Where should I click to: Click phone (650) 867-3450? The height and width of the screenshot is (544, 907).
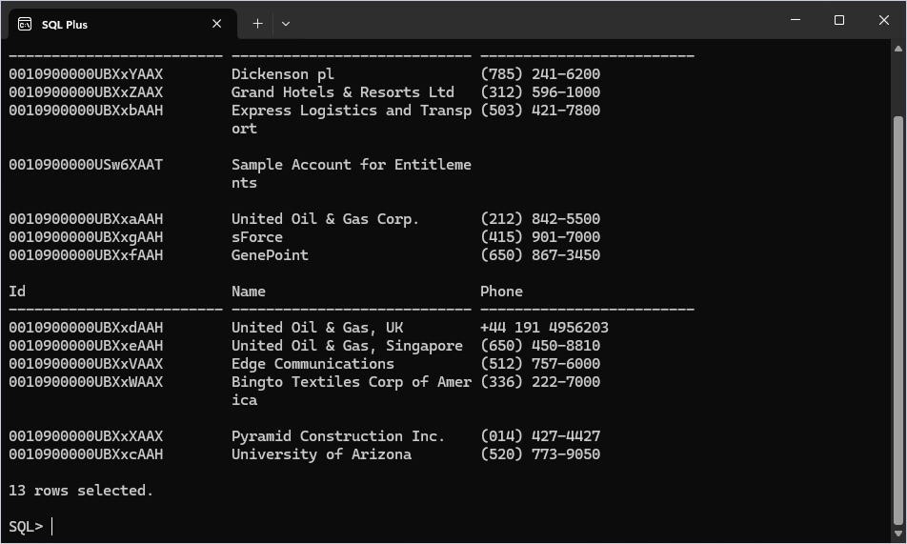click(x=540, y=254)
